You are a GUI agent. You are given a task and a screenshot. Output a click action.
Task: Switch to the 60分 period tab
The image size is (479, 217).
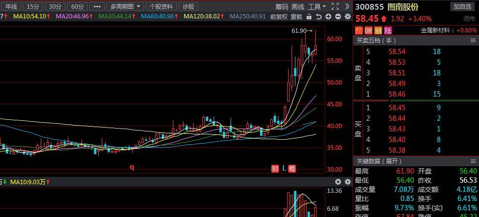pos(77,6)
